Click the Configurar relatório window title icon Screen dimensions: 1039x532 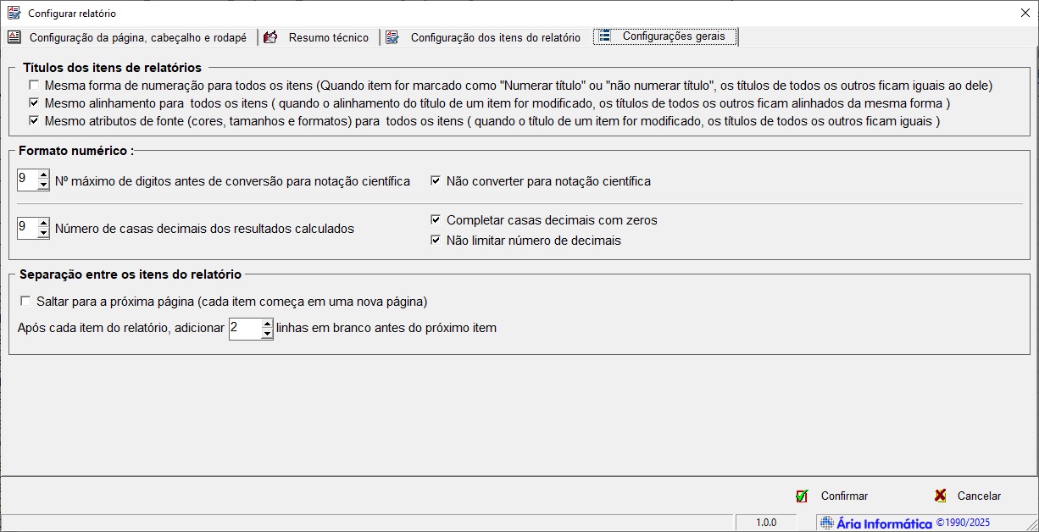coord(14,13)
